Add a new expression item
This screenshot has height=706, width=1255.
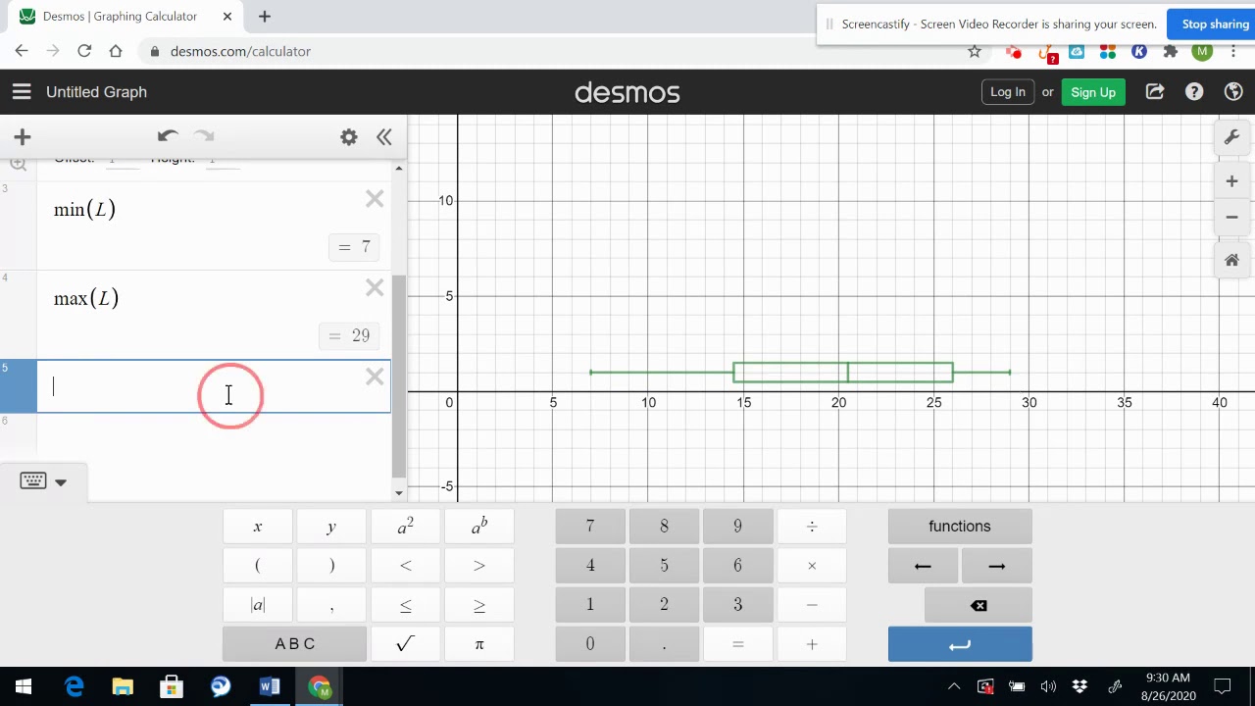23,137
